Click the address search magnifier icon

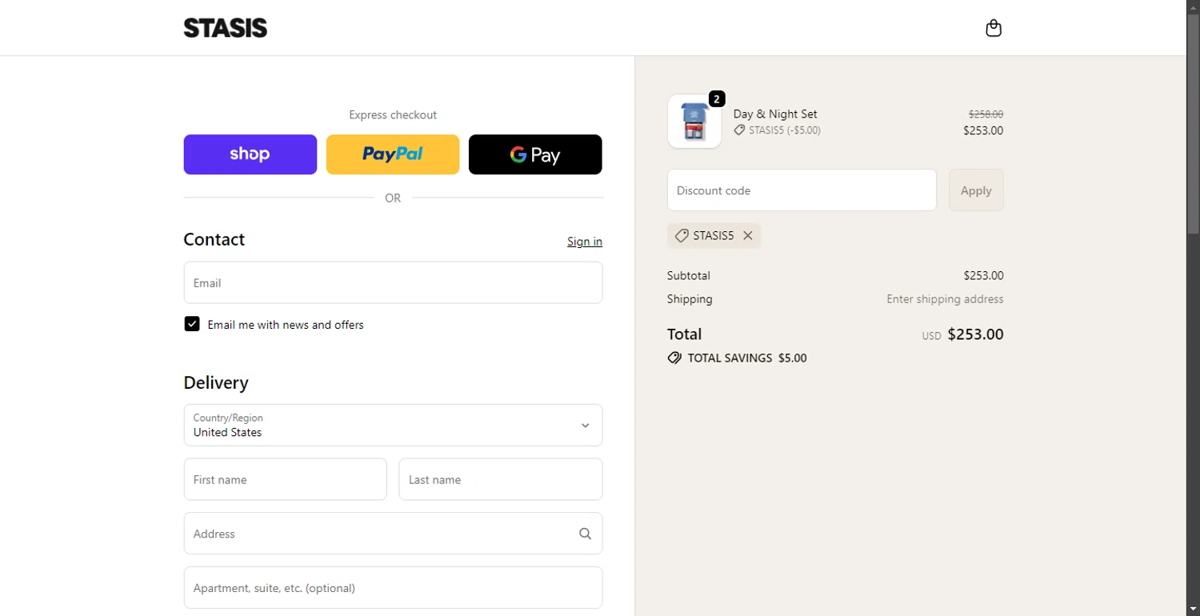[586, 534]
